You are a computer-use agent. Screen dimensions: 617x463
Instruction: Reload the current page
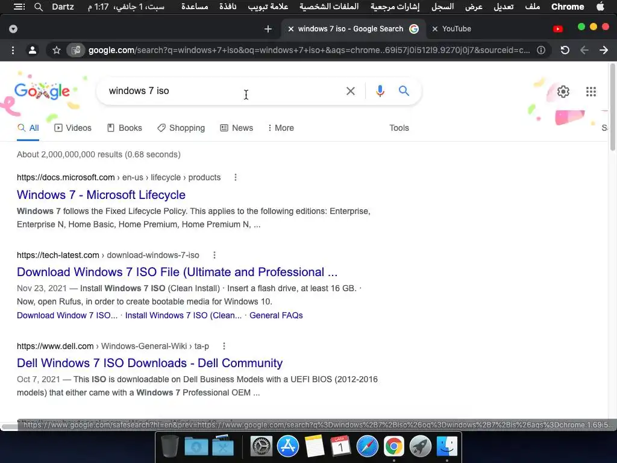click(x=565, y=50)
